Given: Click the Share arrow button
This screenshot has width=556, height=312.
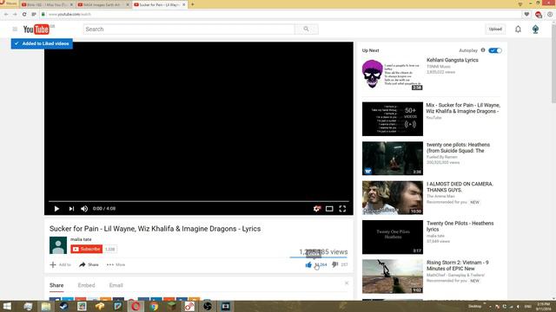Looking at the screenshot, I should [x=89, y=264].
